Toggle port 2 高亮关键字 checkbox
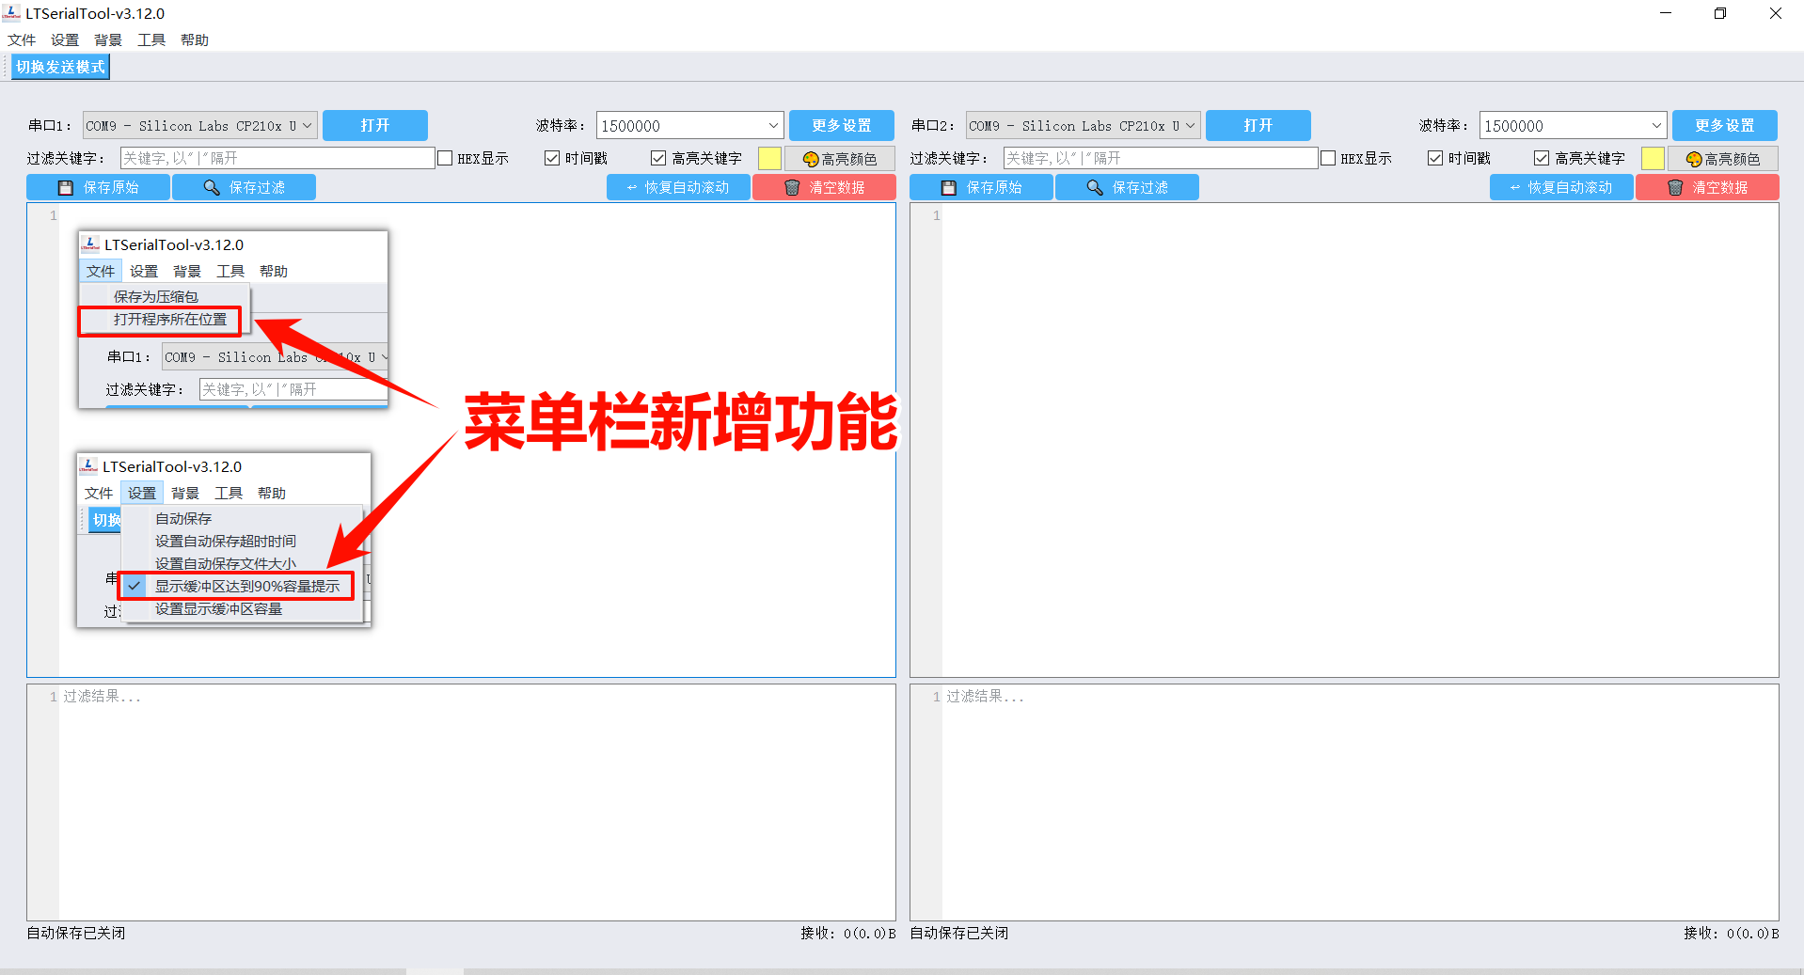 coord(1542,158)
